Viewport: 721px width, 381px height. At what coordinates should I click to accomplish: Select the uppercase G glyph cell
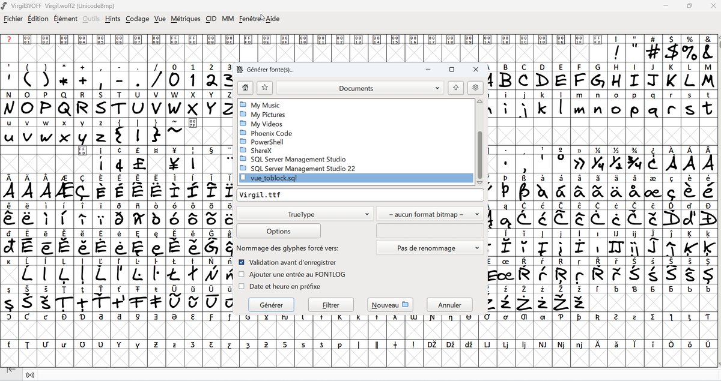[598, 80]
